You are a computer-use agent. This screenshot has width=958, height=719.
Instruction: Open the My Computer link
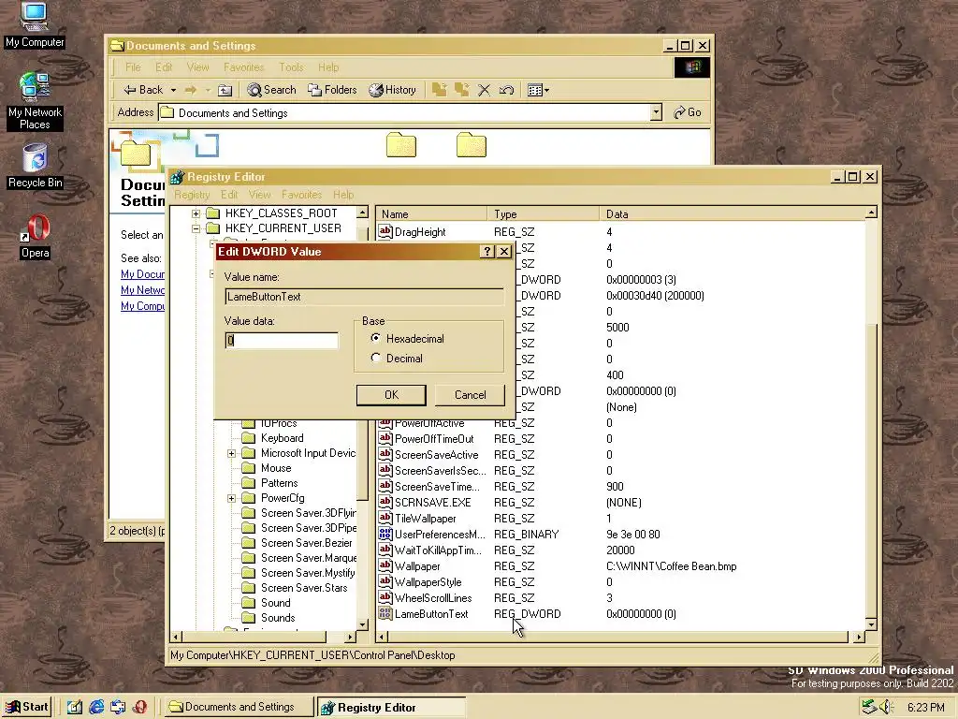[x=142, y=306]
